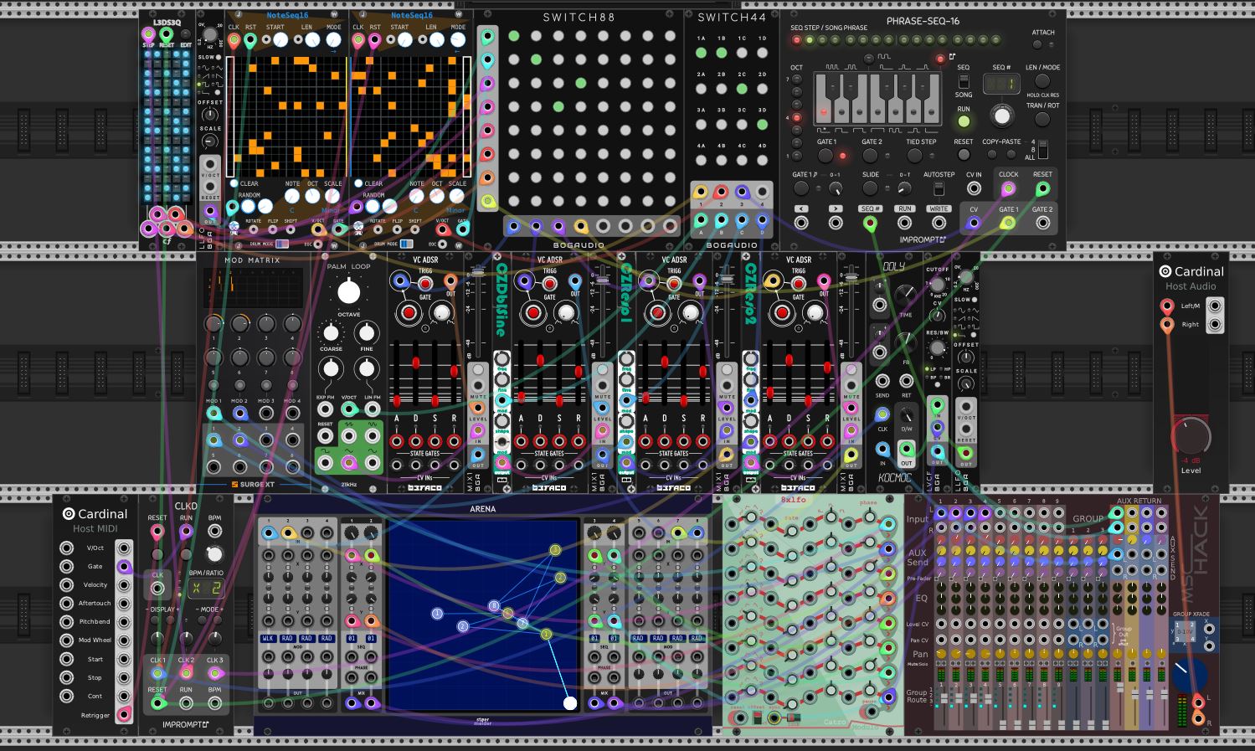Select octave 4 button on PHRASE-SEQ-16

click(796, 118)
